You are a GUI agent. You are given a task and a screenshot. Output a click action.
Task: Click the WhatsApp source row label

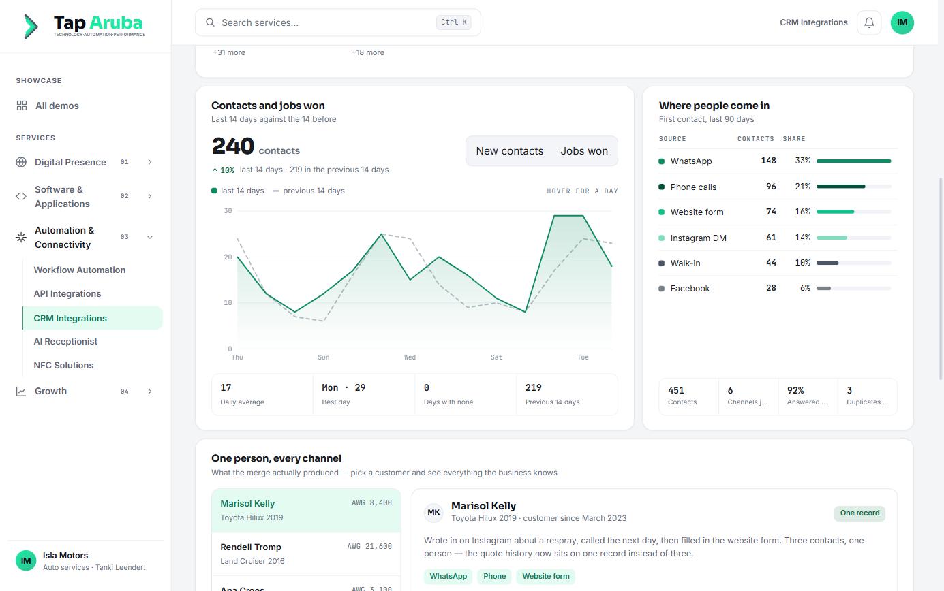tap(691, 161)
